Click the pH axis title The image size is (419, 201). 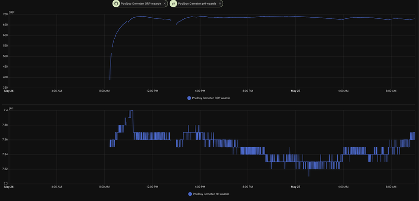click(10, 109)
